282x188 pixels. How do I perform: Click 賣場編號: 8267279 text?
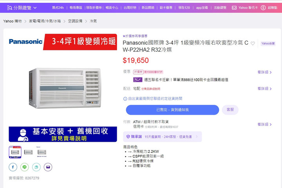24,178
